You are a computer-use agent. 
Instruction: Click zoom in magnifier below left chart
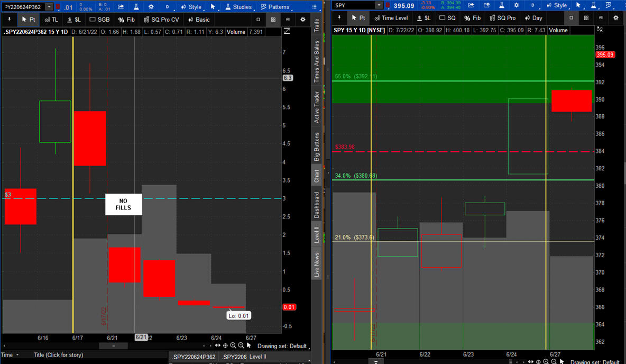coord(233,345)
